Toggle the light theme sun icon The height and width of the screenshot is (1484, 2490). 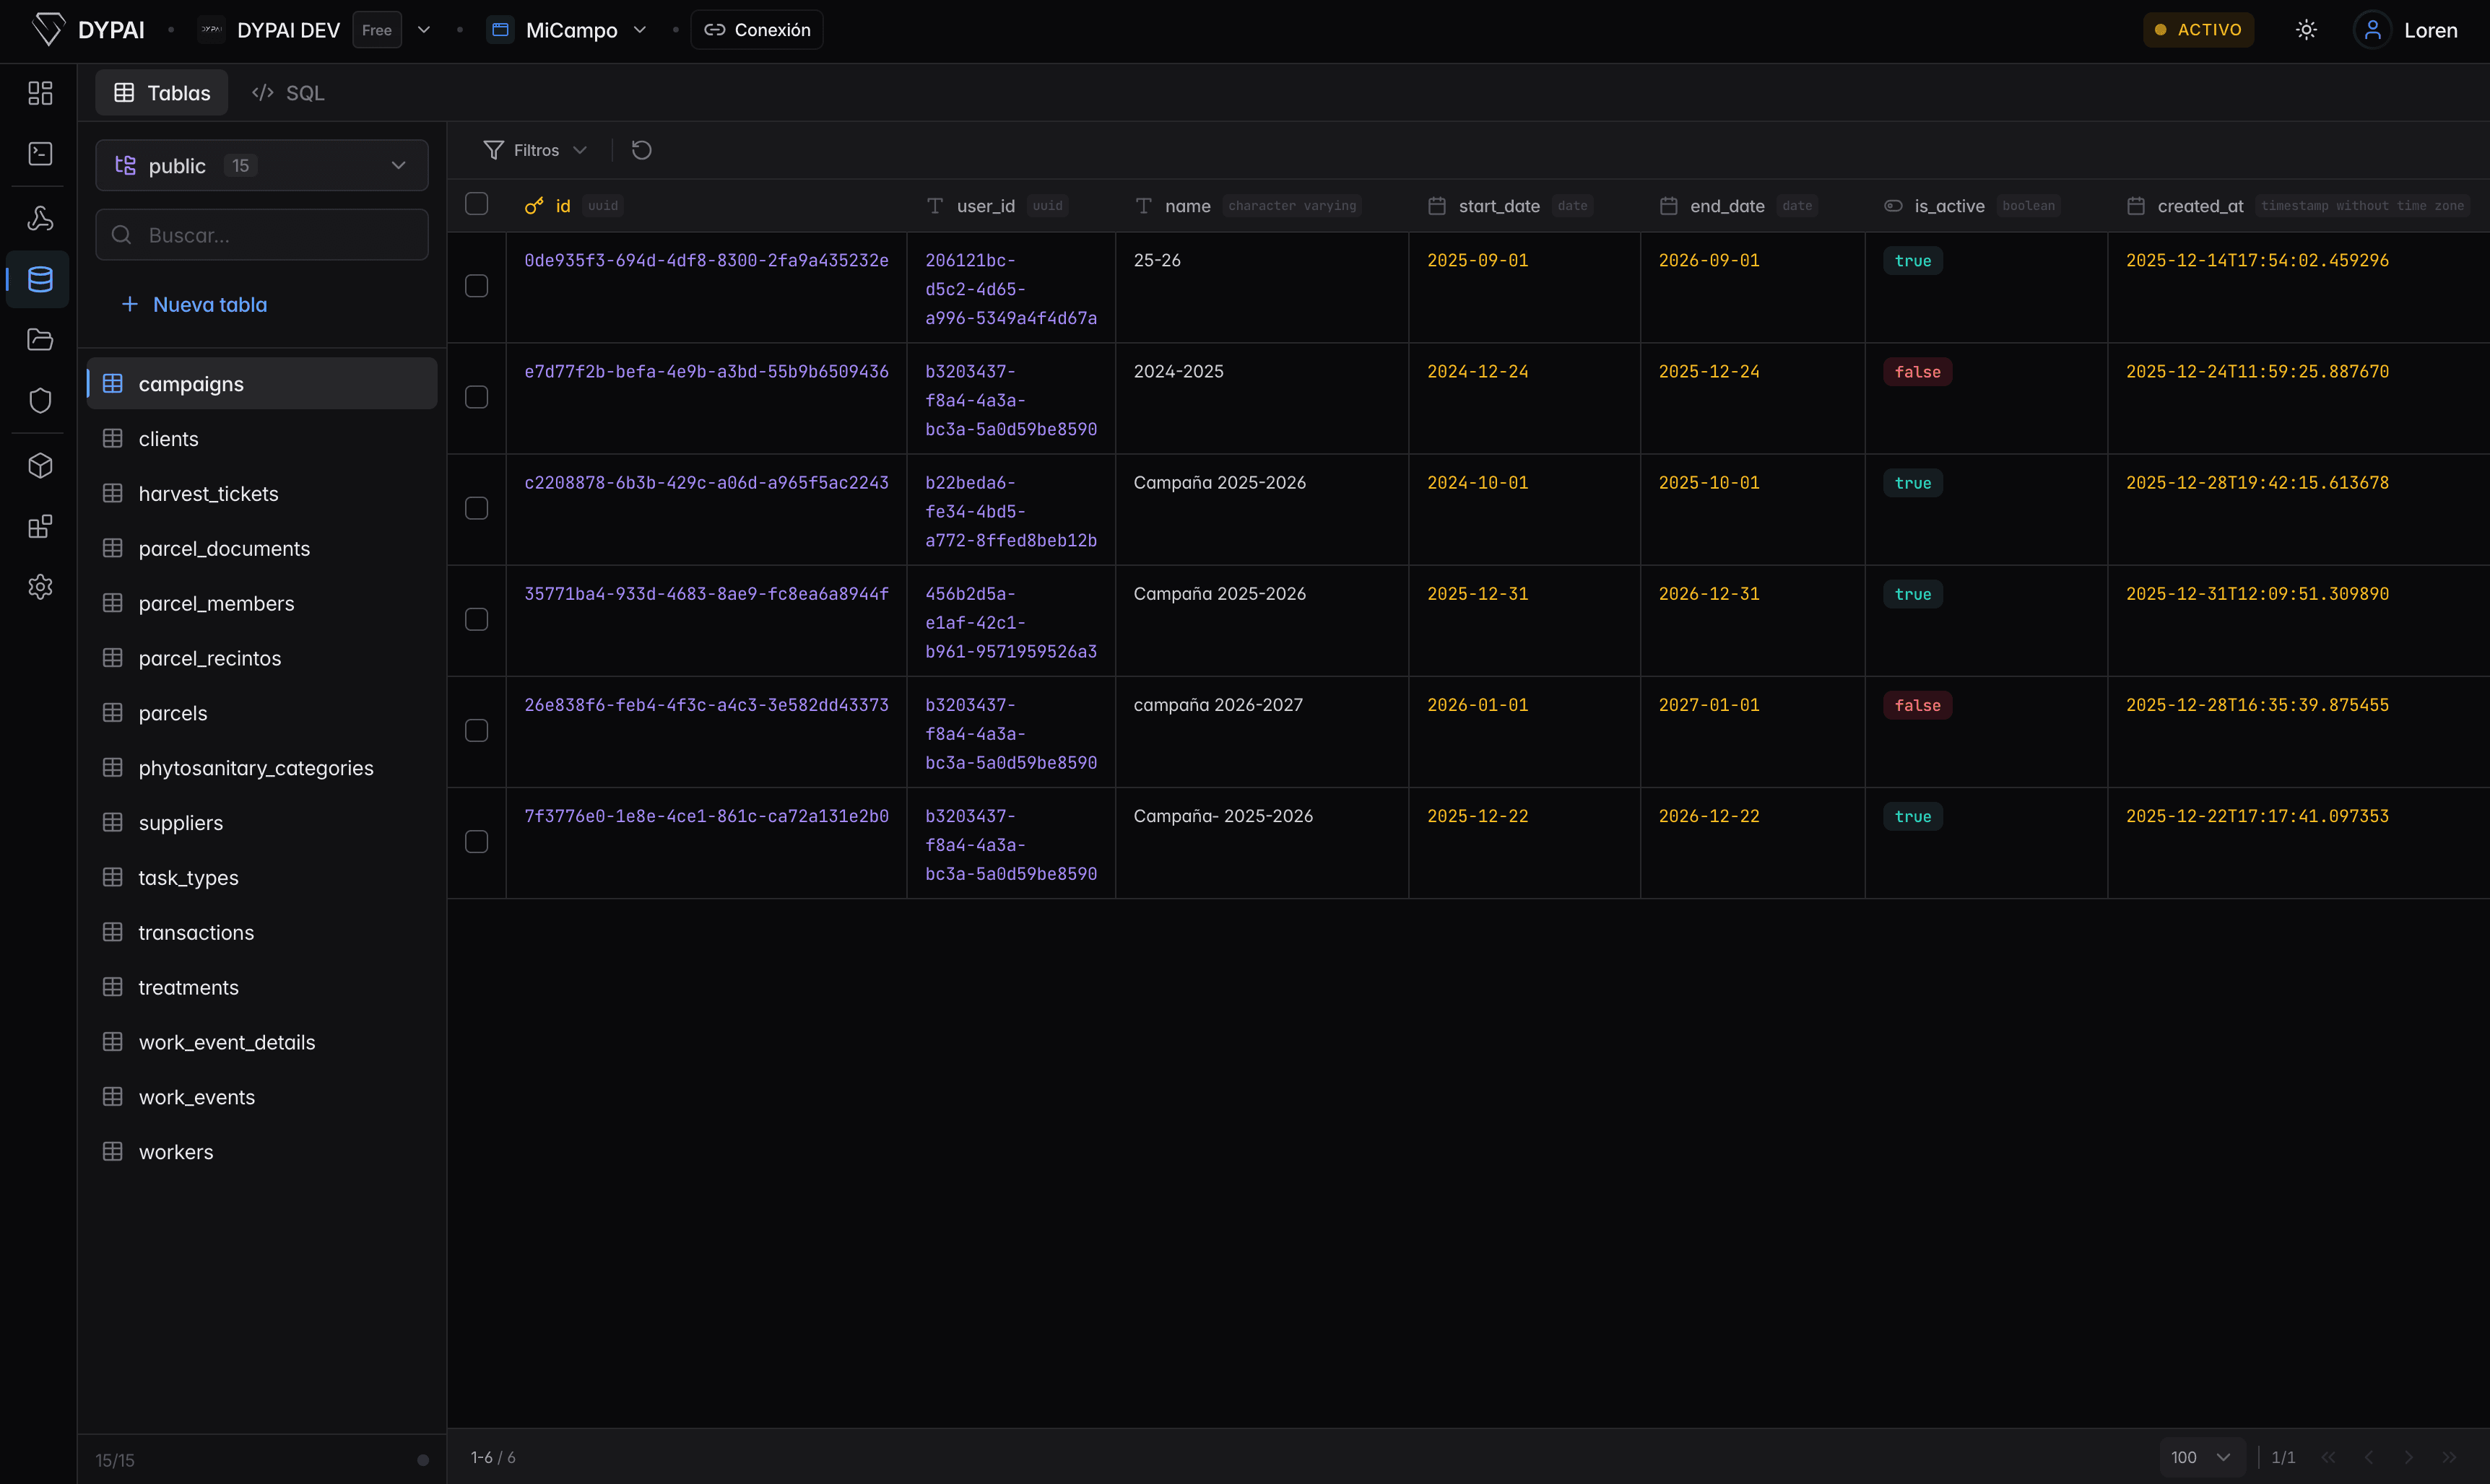(2306, 30)
